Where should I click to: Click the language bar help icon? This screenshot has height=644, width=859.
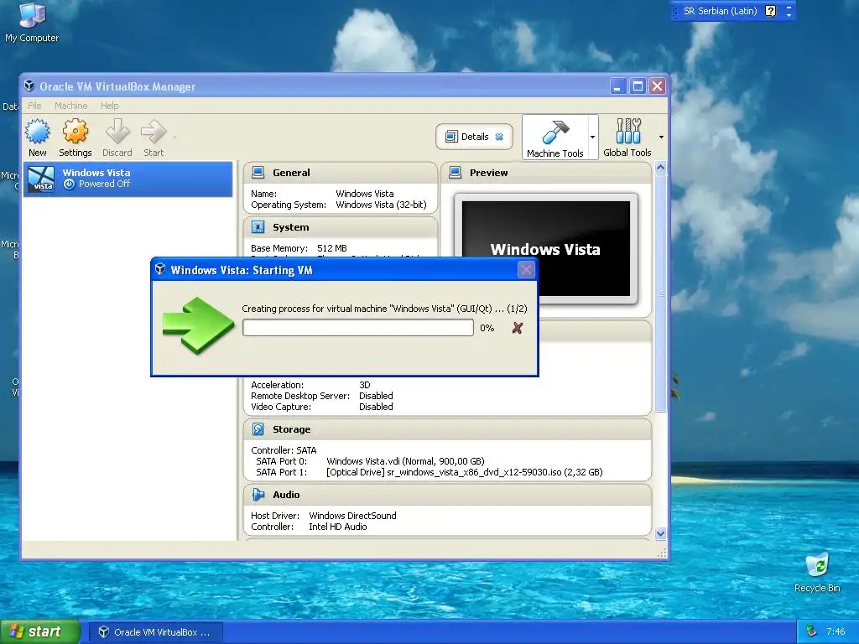tap(770, 11)
